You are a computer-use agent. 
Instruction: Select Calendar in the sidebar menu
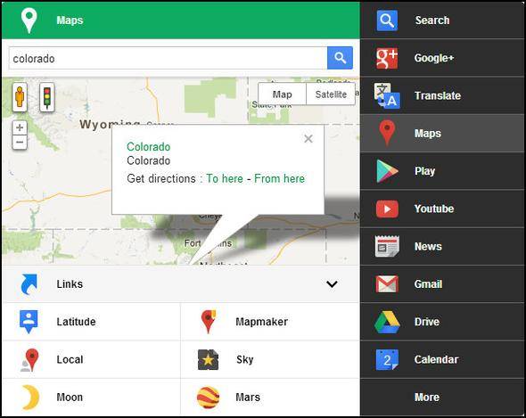click(443, 360)
